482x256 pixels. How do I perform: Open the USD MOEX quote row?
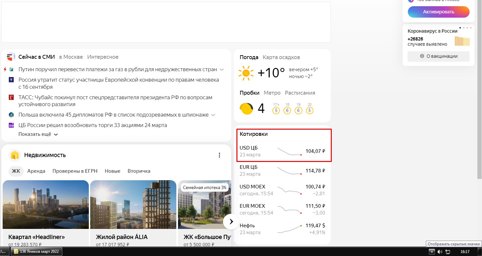[x=282, y=190]
